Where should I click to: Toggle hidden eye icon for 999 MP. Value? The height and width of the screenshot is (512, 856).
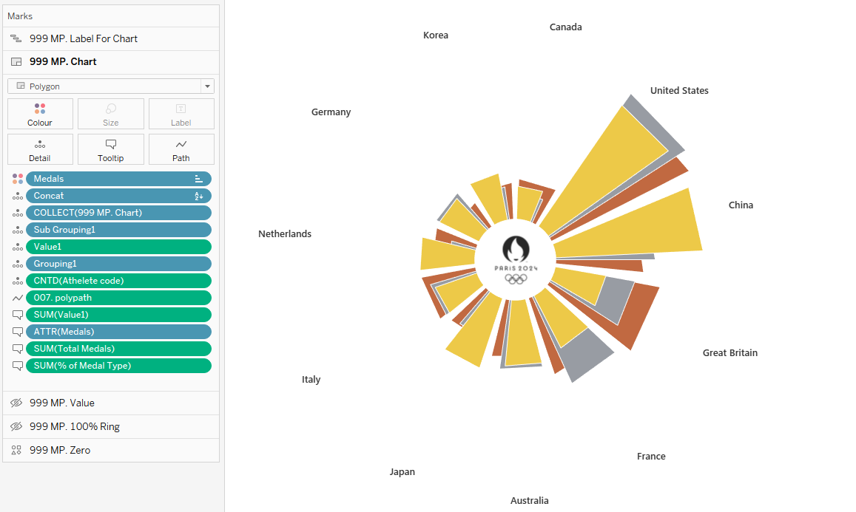[16, 403]
